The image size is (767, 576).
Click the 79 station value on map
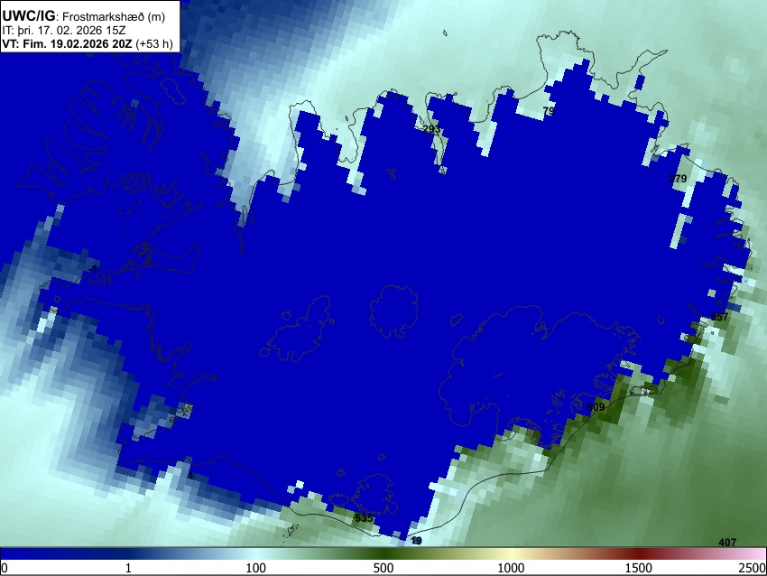pyautogui.click(x=549, y=111)
